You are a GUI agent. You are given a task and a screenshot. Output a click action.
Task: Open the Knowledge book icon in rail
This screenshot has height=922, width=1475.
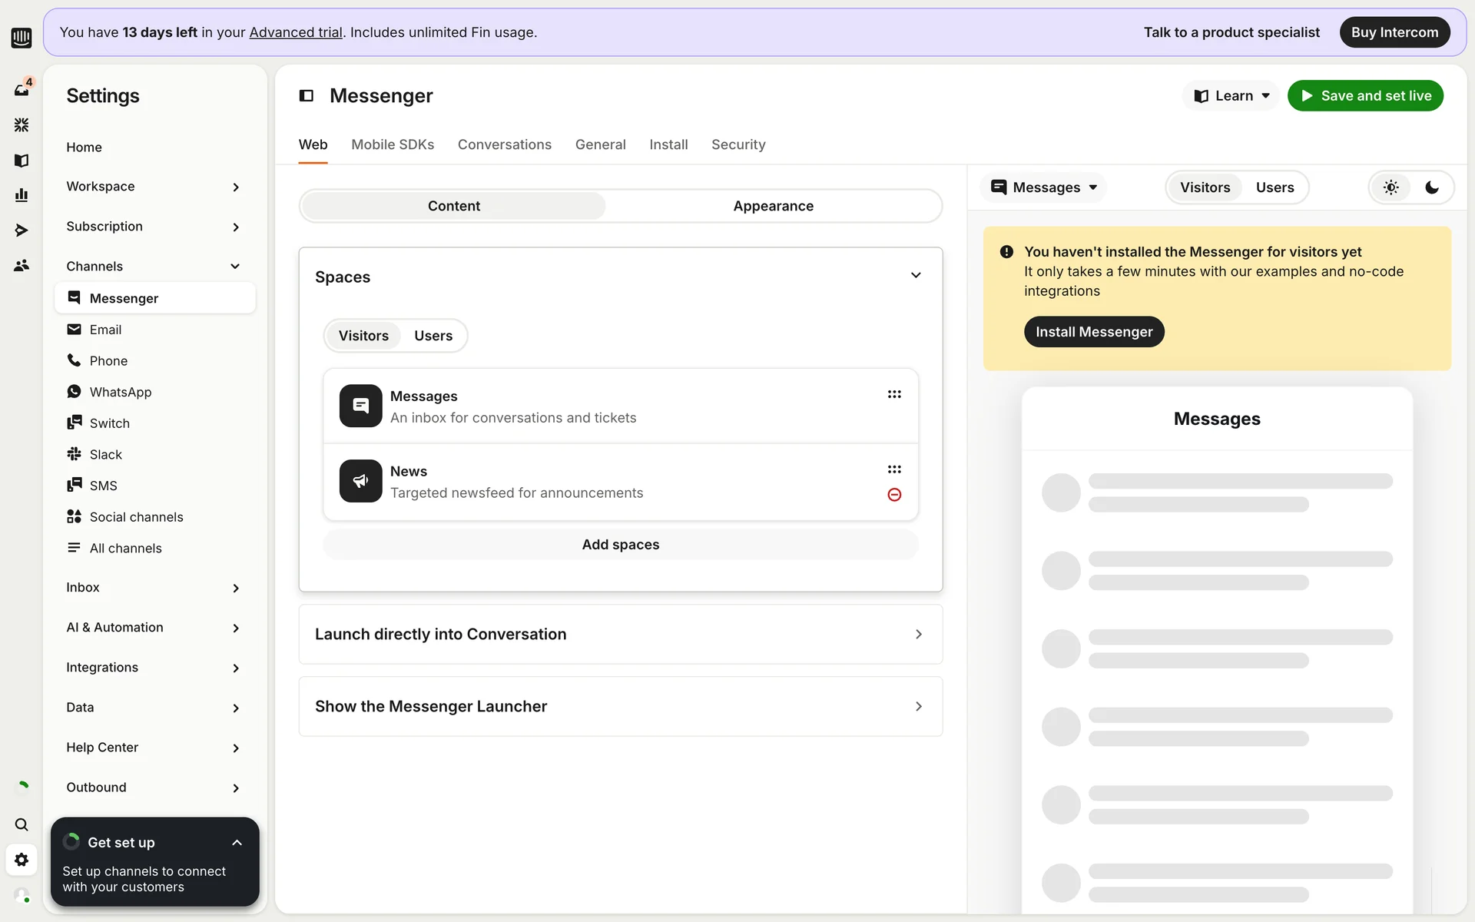point(22,160)
